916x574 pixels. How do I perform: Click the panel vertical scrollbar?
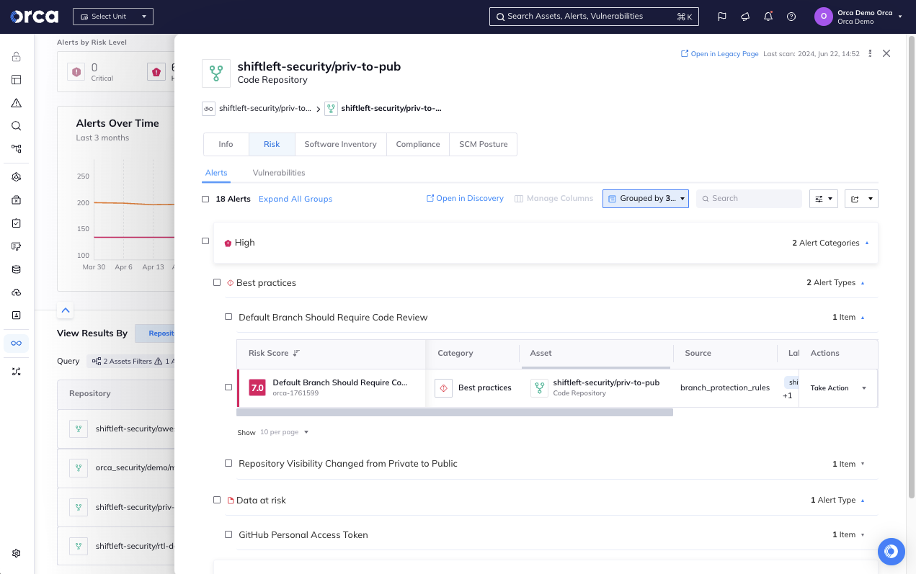(x=912, y=266)
